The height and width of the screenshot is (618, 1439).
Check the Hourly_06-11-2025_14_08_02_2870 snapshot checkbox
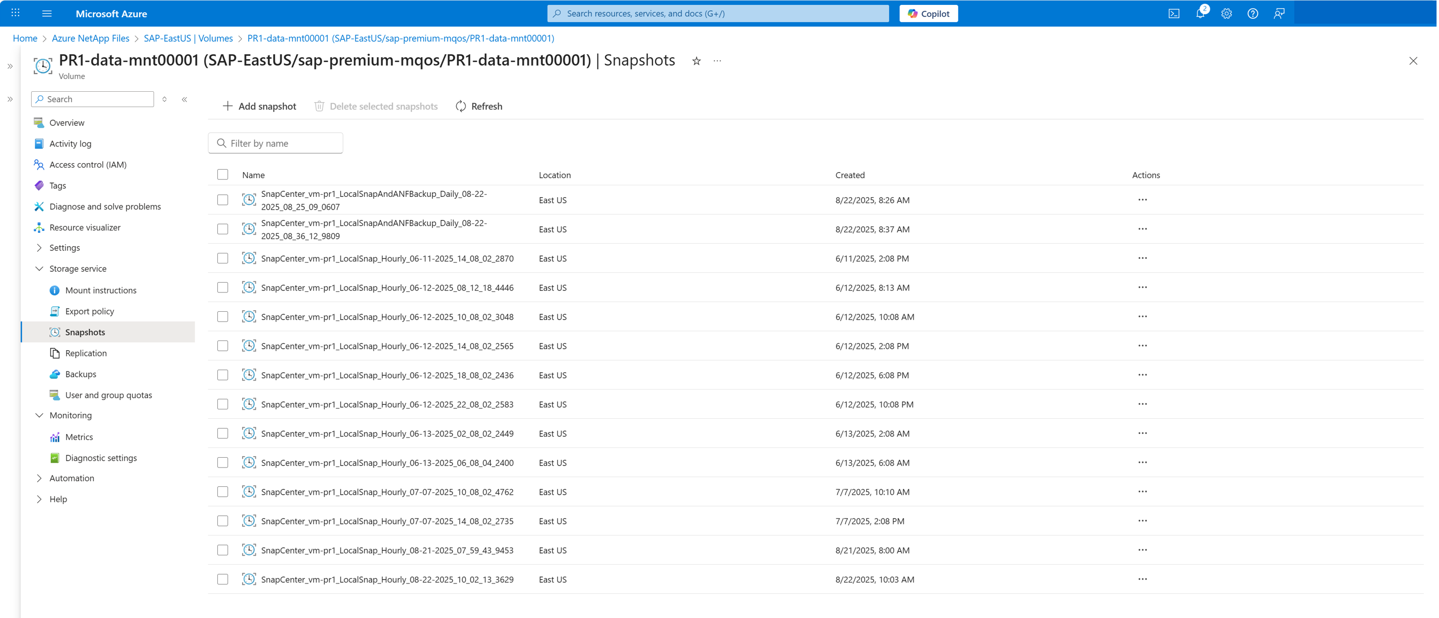click(222, 258)
